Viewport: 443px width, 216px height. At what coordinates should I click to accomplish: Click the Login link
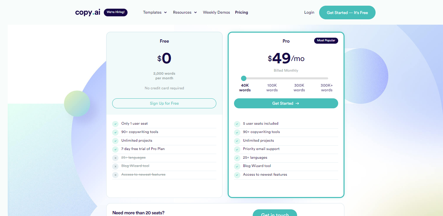click(309, 12)
